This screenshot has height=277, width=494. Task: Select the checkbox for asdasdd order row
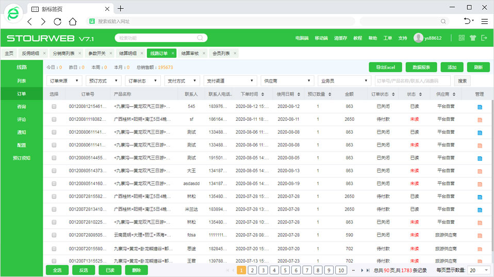[54, 184]
